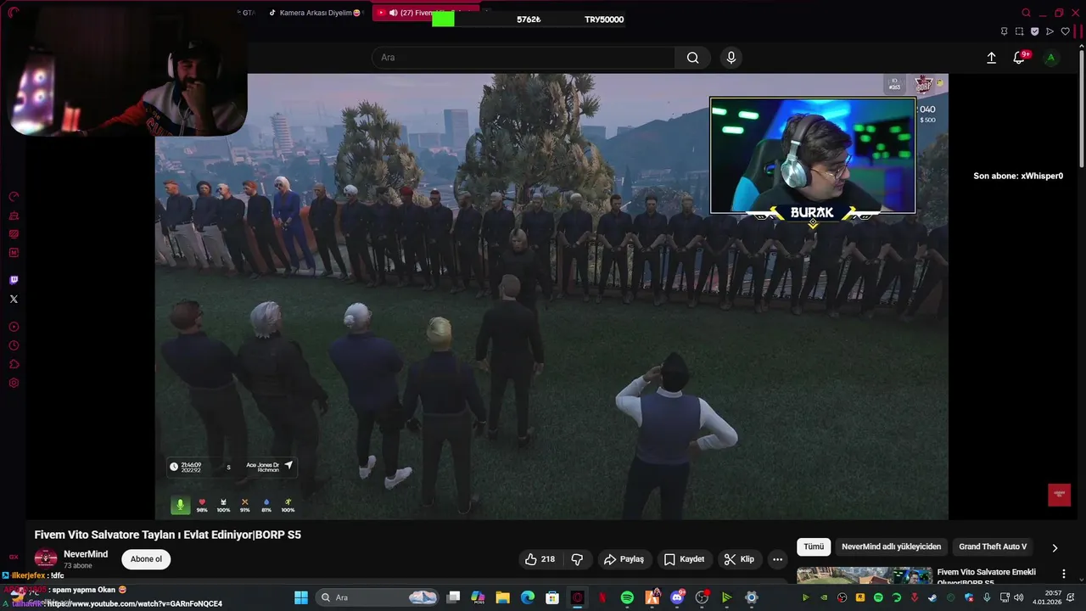This screenshot has width=1086, height=611.
Task: Open the sidebar player icon
Action: (x=14, y=327)
